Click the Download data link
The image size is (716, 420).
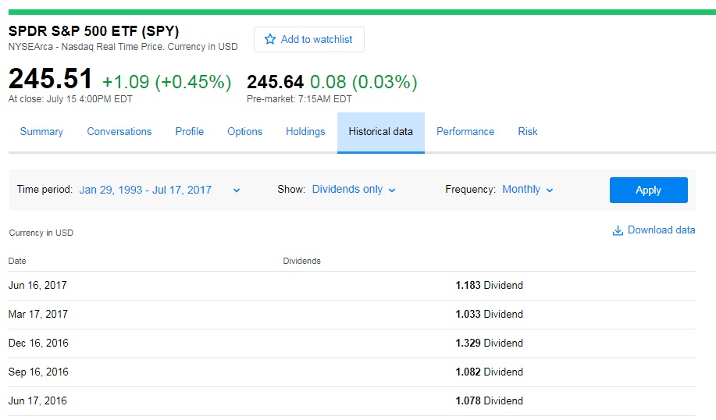click(661, 230)
